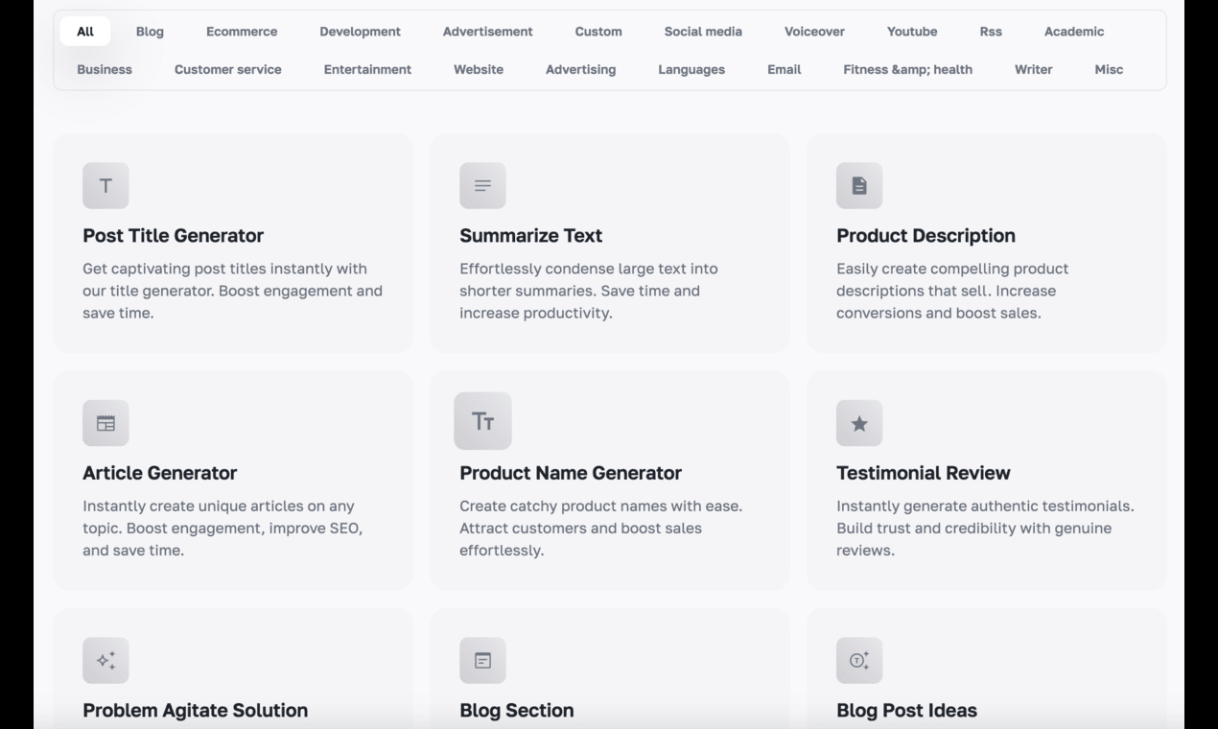Click the Problem Agitate Solution sparkle icon
Image resolution: width=1218 pixels, height=729 pixels.
pyautogui.click(x=105, y=660)
